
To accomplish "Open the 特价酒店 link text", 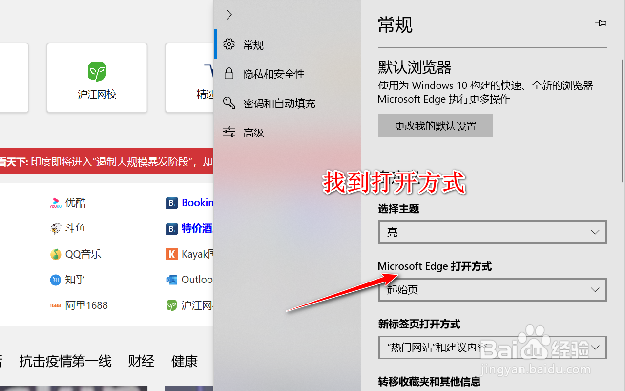I will click(x=198, y=228).
